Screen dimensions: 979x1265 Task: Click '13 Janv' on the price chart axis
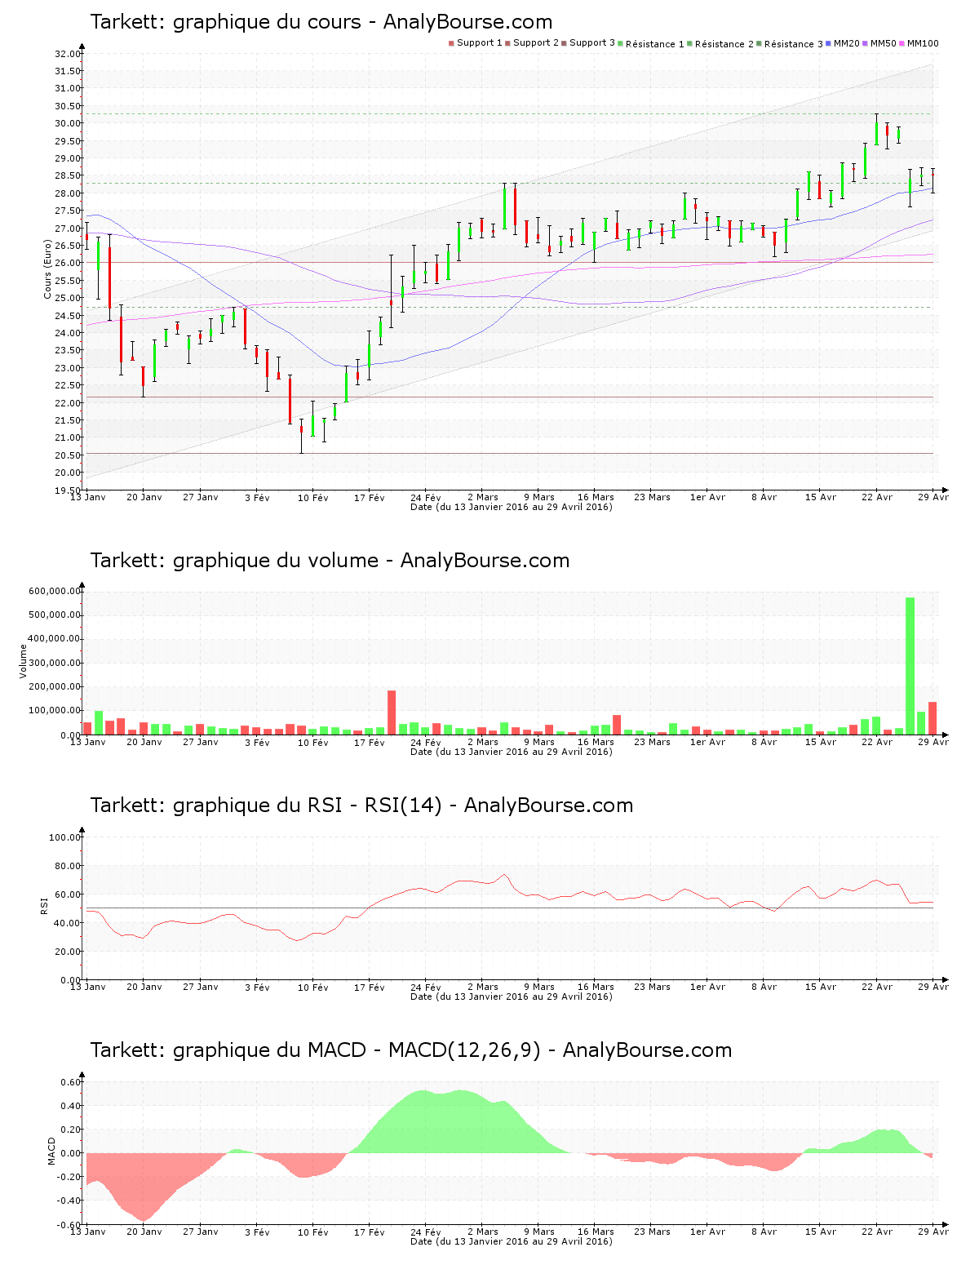coord(88,497)
